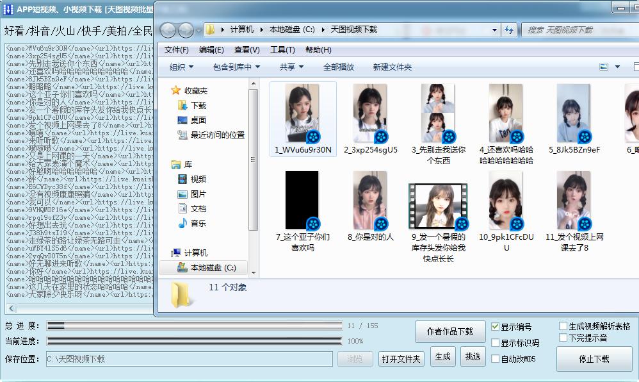Expand the 包含到库中 dropdown
The height and width of the screenshot is (382, 639).
[x=236, y=67]
